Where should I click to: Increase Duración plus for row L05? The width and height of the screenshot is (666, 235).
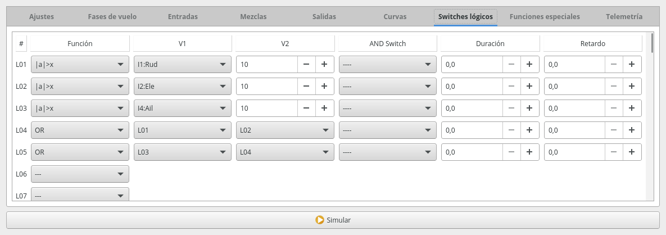(529, 152)
